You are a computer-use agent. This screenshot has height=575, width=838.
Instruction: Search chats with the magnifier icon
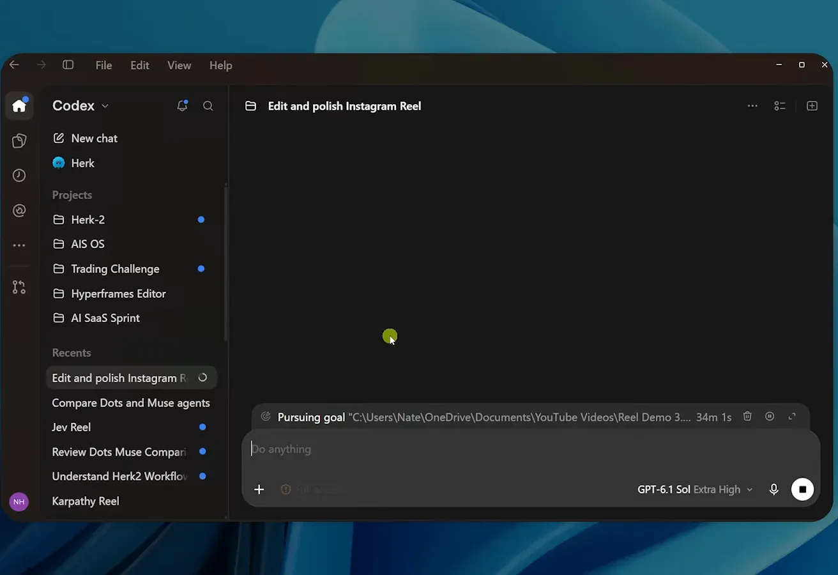click(208, 106)
